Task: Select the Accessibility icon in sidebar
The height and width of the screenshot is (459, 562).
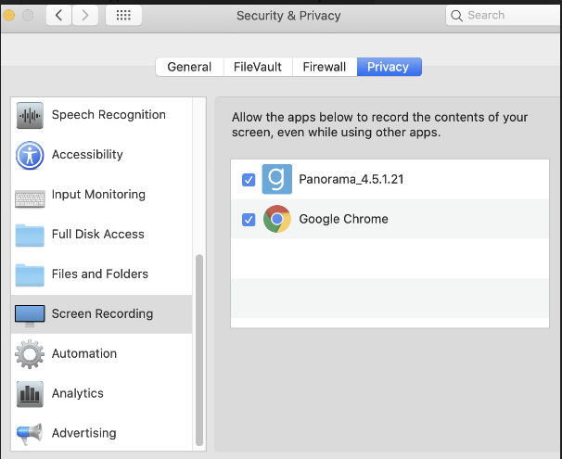Action: tap(30, 156)
